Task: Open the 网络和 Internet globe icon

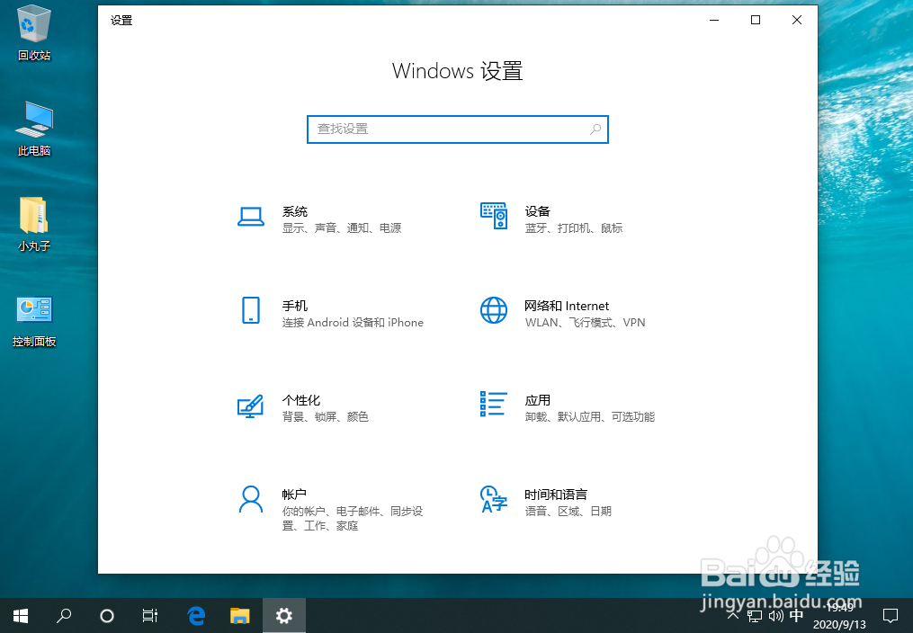Action: click(x=494, y=310)
